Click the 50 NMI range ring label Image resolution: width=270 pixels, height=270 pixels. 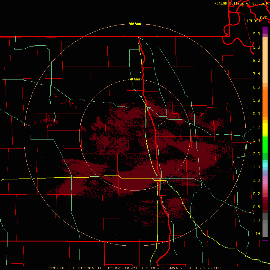[135, 79]
